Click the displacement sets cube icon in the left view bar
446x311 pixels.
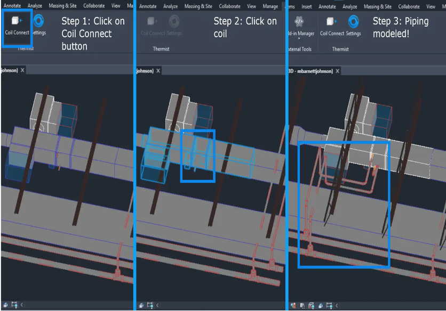tap(5, 305)
